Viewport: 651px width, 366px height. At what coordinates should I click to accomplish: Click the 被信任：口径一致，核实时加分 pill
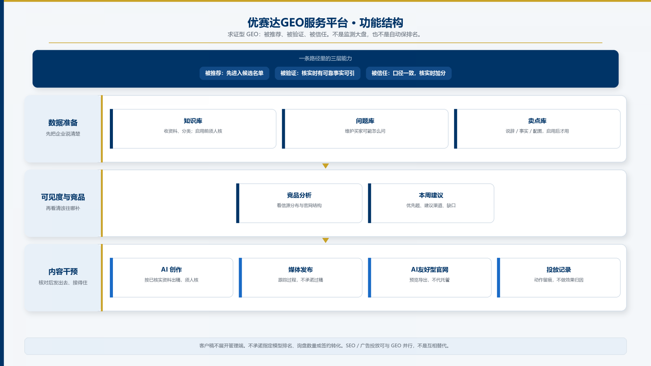pyautogui.click(x=409, y=73)
